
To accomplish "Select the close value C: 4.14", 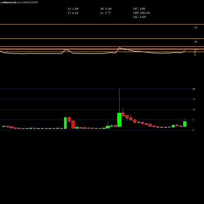I will click(x=73, y=13).
